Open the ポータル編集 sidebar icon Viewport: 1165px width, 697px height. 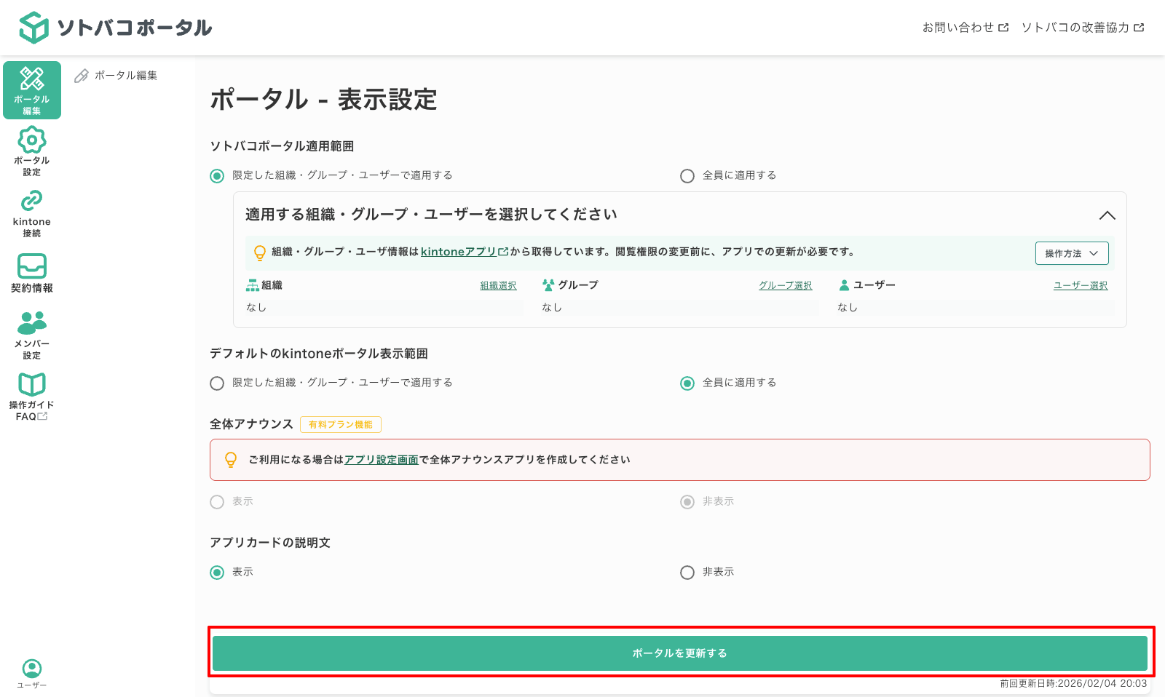tap(31, 89)
